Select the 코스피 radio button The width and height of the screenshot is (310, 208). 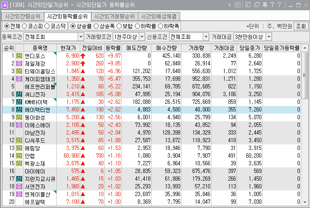coord(24,26)
